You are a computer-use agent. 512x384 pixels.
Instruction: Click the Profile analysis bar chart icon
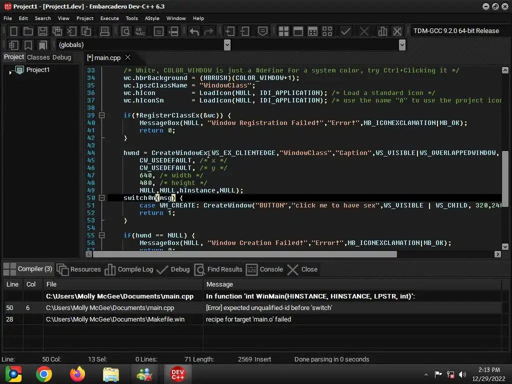tap(382, 31)
